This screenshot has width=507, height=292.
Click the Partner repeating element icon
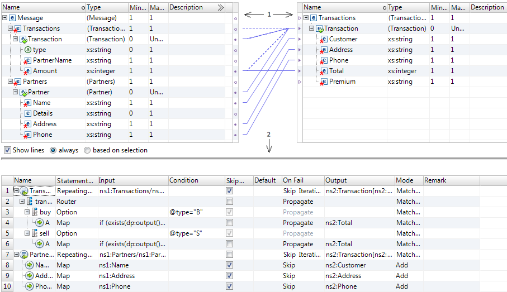(x=23, y=92)
